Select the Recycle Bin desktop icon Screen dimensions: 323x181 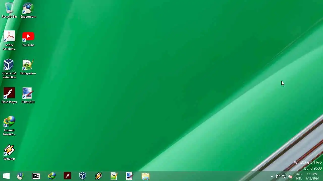pos(9,10)
